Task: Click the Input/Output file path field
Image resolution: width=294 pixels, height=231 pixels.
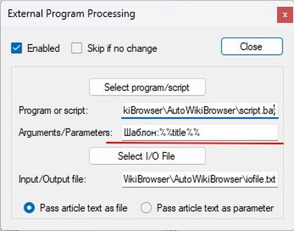Action: 199,179
